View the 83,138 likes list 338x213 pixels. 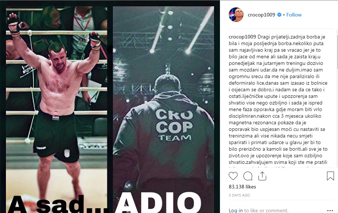point(242,187)
